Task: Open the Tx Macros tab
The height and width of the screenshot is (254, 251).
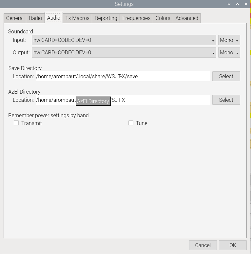Action: 77,18
